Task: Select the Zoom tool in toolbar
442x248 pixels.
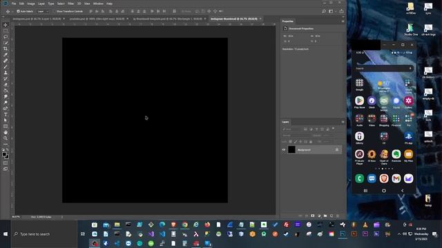Action: tap(6, 138)
